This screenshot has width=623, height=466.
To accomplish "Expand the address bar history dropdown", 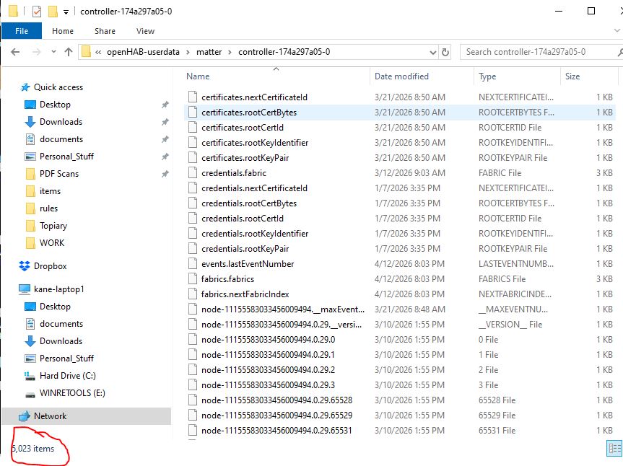I will pyautogui.click(x=432, y=53).
